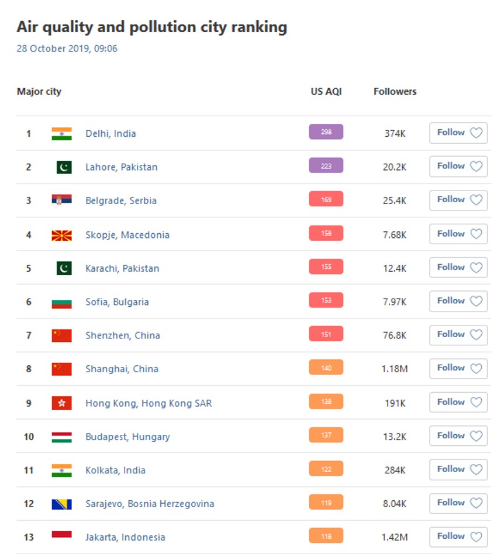Viewport: 497px width, 554px height.
Task: Click the Indonesia flag next to Jakarta
Action: [x=61, y=536]
